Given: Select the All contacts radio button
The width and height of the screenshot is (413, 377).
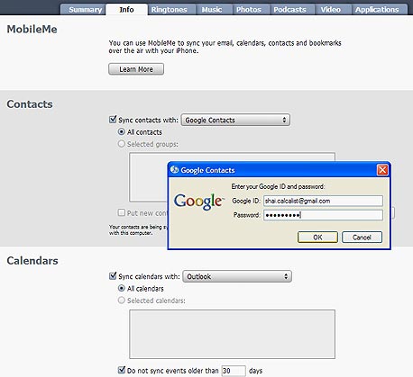Looking at the screenshot, I should tap(122, 132).
